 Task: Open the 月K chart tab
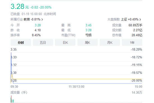point(110,43)
